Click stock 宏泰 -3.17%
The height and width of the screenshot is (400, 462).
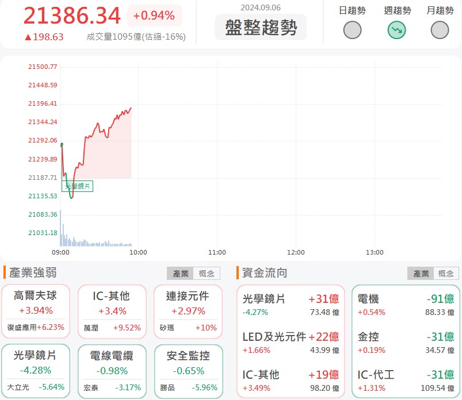pos(112,387)
